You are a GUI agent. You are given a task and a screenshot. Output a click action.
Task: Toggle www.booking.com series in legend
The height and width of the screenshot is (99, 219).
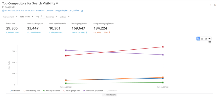pos(32,91)
